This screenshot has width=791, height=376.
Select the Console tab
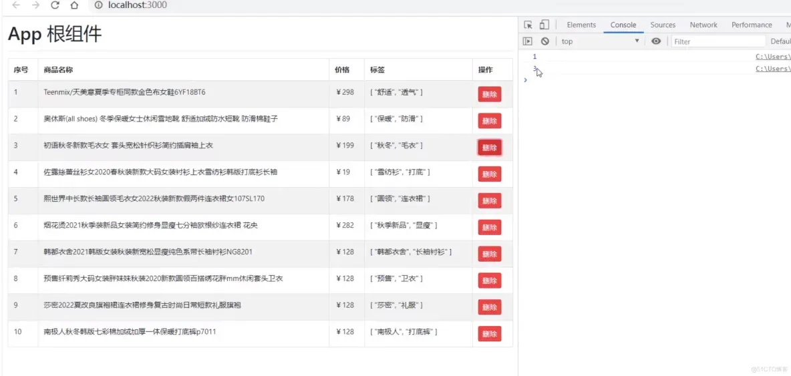623,25
